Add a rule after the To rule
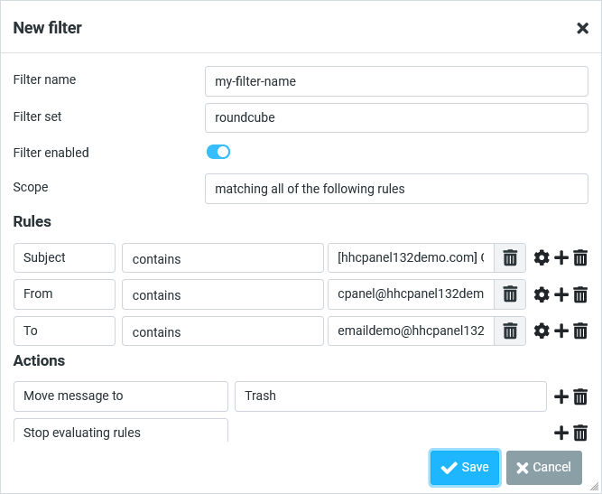602x494 pixels. tap(561, 331)
